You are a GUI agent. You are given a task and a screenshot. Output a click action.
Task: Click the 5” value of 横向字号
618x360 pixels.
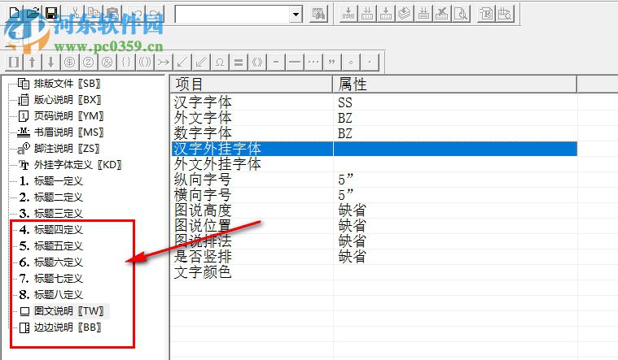click(x=346, y=195)
